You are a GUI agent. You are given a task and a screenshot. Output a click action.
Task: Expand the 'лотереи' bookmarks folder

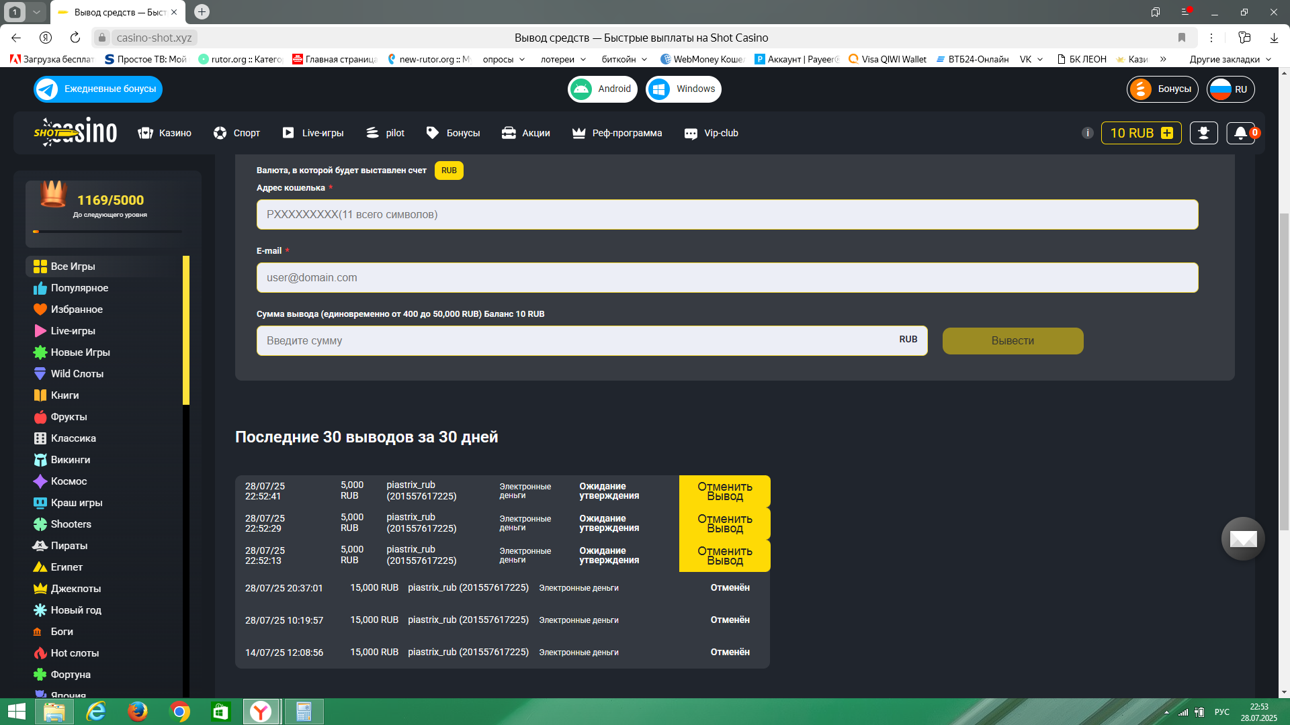tap(563, 59)
